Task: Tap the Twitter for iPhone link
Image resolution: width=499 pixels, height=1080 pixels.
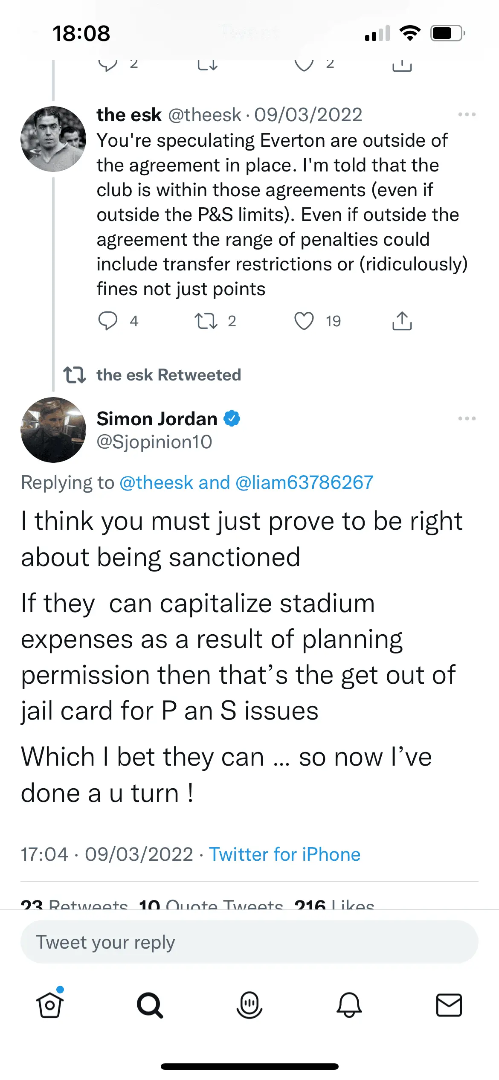Action: pos(284,854)
